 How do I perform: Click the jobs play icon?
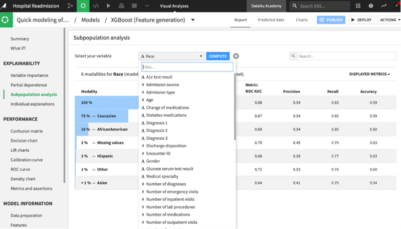[109, 6]
